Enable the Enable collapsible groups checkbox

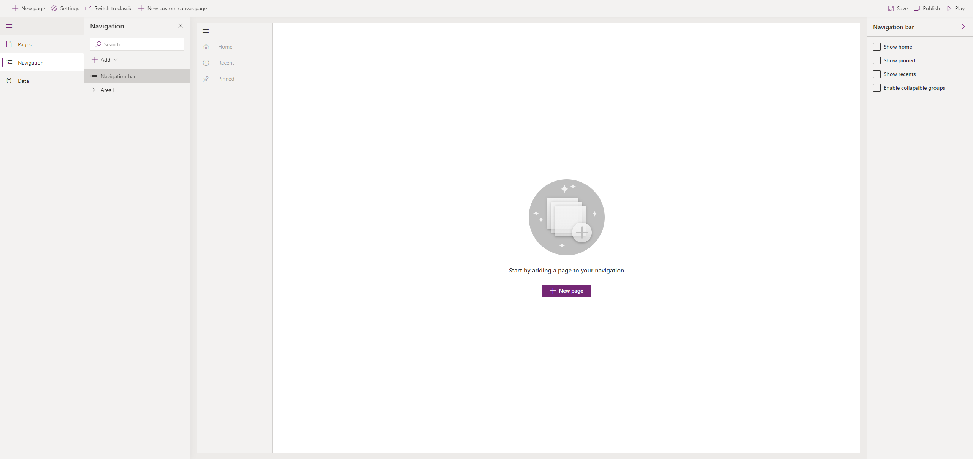point(877,87)
